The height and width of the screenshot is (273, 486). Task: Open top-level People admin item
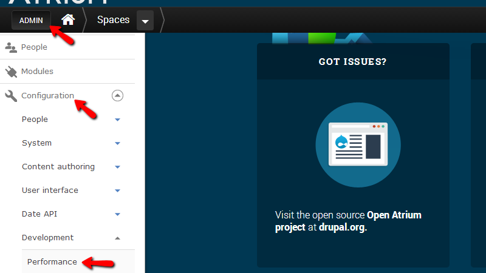[x=34, y=47]
